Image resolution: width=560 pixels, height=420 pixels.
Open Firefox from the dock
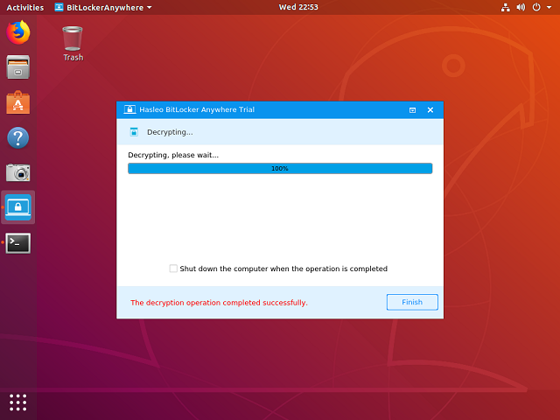tap(18, 33)
